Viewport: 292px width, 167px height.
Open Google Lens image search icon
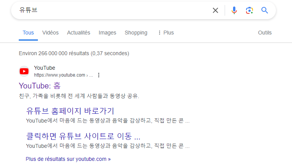pyautogui.click(x=250, y=10)
